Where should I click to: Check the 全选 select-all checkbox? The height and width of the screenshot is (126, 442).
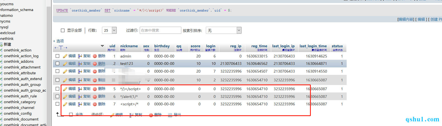point(71,114)
